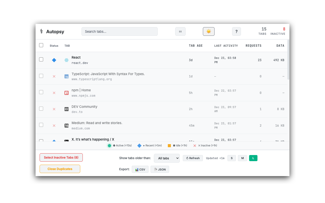Select all tabs with the header checkbox
325x203 pixels.
click(41, 45)
